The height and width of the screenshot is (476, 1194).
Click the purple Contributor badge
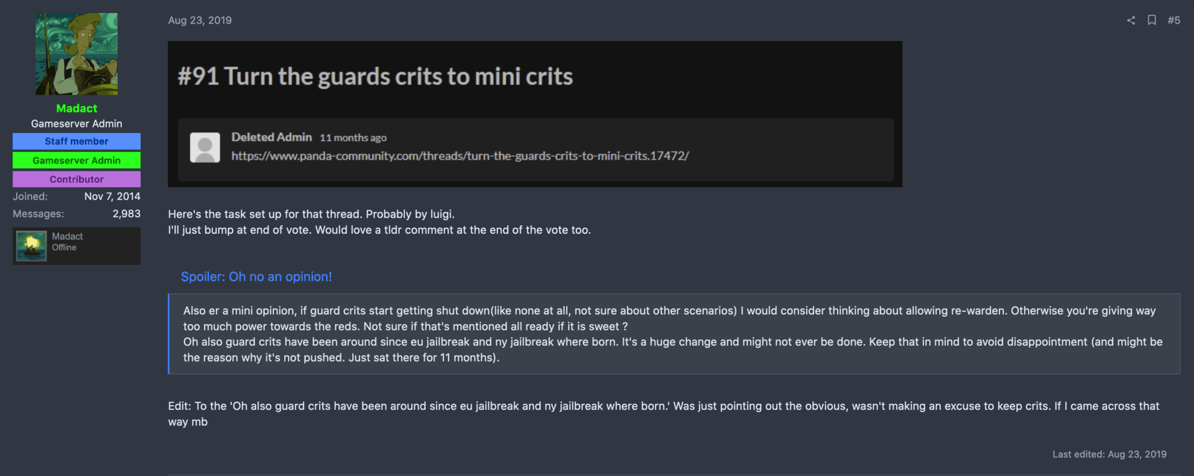[76, 179]
